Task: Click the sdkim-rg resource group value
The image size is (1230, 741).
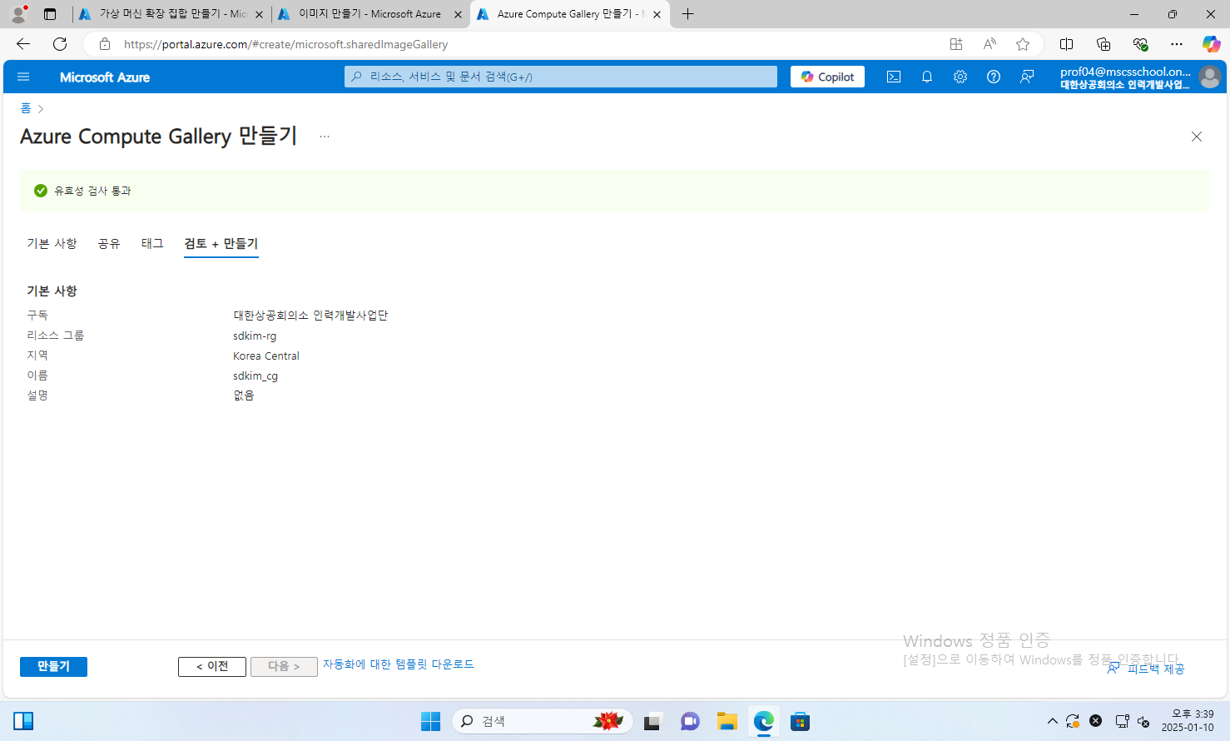Action: pyautogui.click(x=255, y=336)
